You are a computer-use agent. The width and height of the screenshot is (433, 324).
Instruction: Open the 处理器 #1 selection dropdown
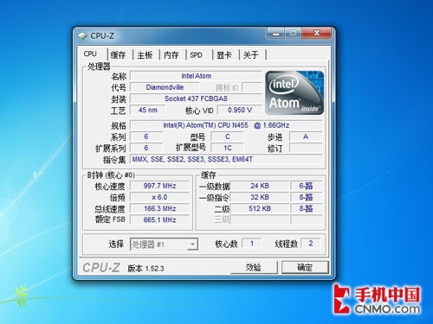pos(164,245)
